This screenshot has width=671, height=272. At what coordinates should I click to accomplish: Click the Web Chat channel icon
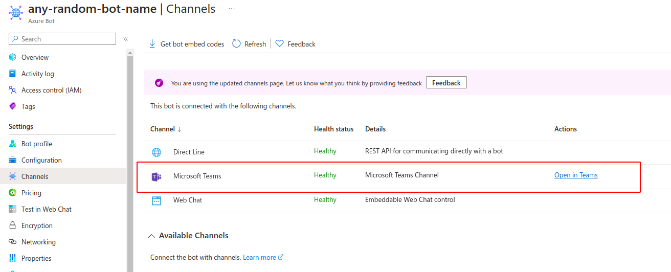point(156,200)
